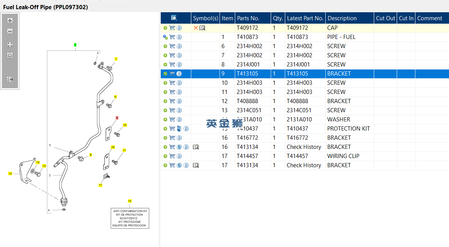Click gear icon for 2314J001 SCREW

[x=165, y=65]
